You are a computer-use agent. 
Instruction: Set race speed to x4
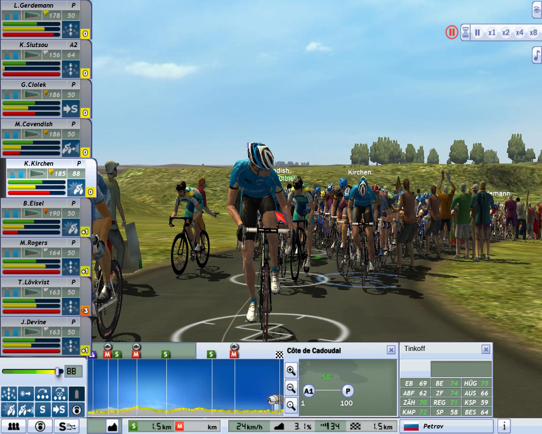(x=519, y=33)
